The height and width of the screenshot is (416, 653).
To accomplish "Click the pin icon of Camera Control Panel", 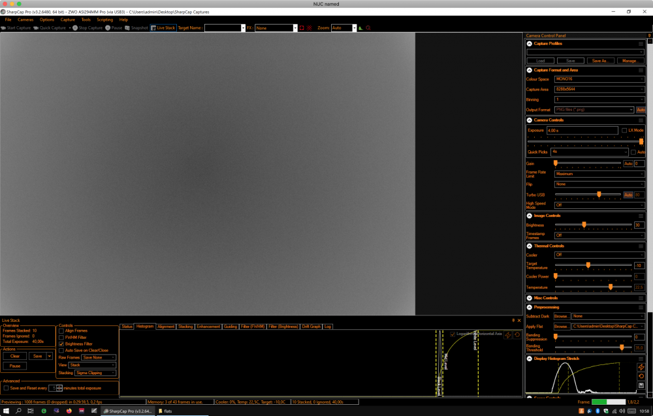I will 649,35.
